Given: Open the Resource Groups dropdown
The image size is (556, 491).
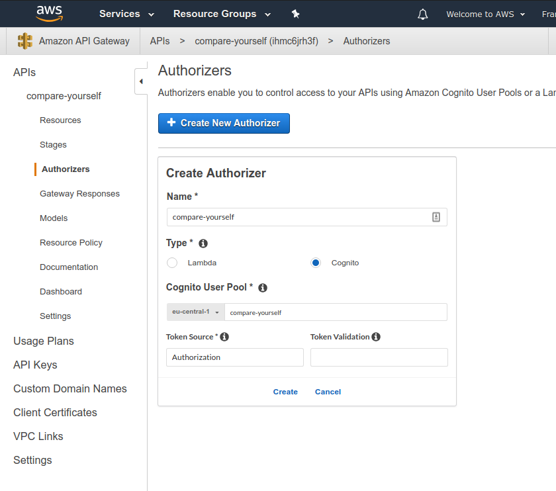Looking at the screenshot, I should coord(222,14).
